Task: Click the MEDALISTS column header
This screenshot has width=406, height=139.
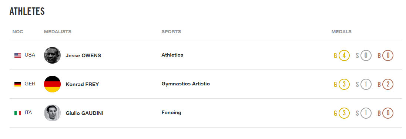Action: [57, 32]
